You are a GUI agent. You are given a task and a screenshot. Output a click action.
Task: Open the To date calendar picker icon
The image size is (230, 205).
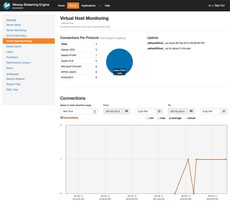(x=191, y=111)
